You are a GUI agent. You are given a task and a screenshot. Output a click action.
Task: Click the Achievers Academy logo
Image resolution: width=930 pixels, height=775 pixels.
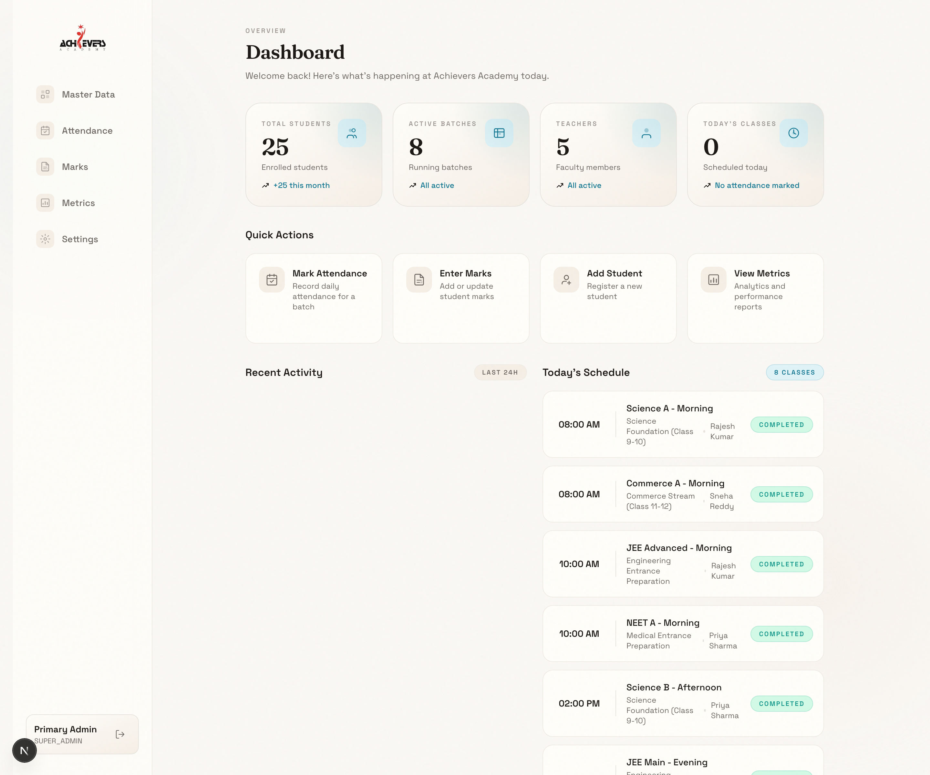(82, 38)
